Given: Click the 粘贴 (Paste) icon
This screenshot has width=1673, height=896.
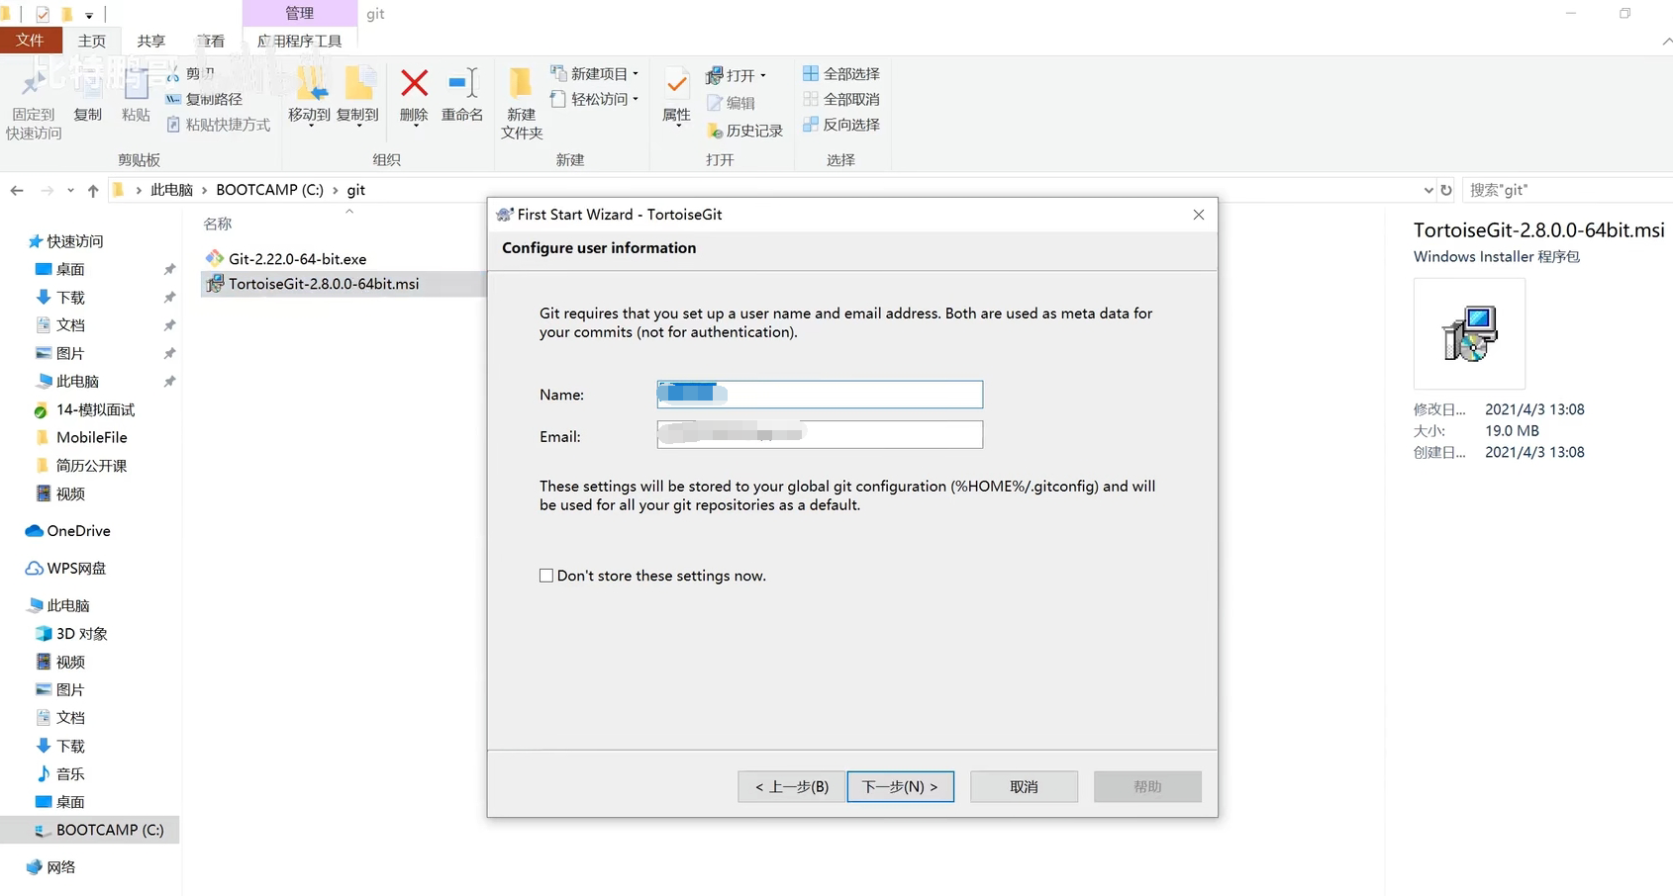Looking at the screenshot, I should tap(136, 93).
